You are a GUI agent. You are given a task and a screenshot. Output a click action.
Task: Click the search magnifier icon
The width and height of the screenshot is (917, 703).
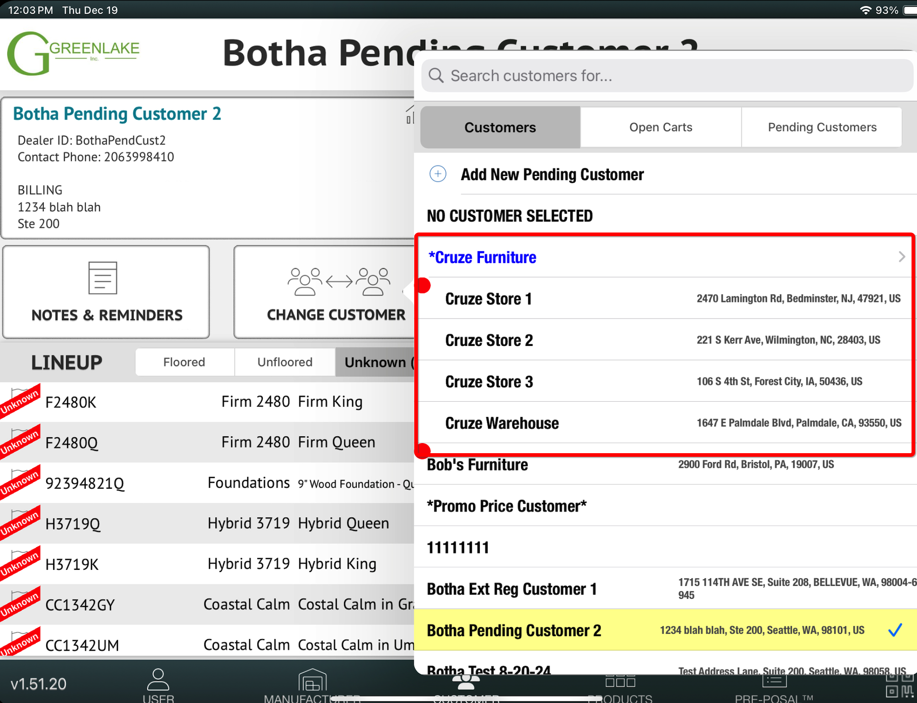(436, 76)
